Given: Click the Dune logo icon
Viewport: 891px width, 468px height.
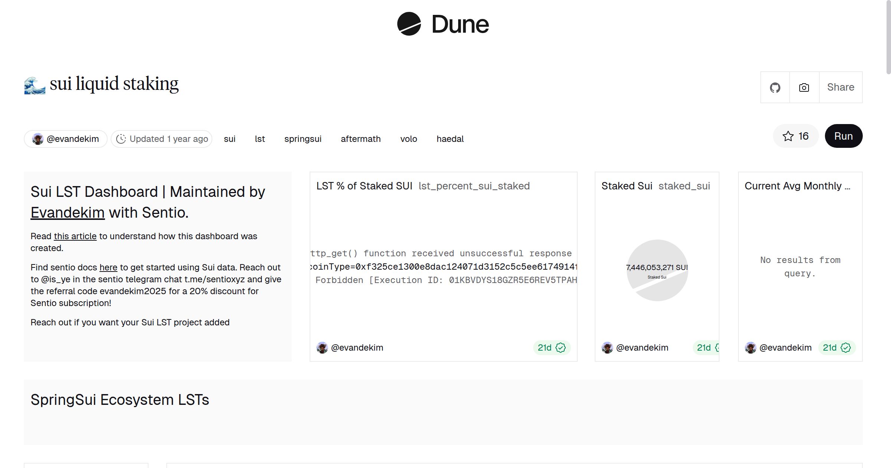Looking at the screenshot, I should coord(409,24).
